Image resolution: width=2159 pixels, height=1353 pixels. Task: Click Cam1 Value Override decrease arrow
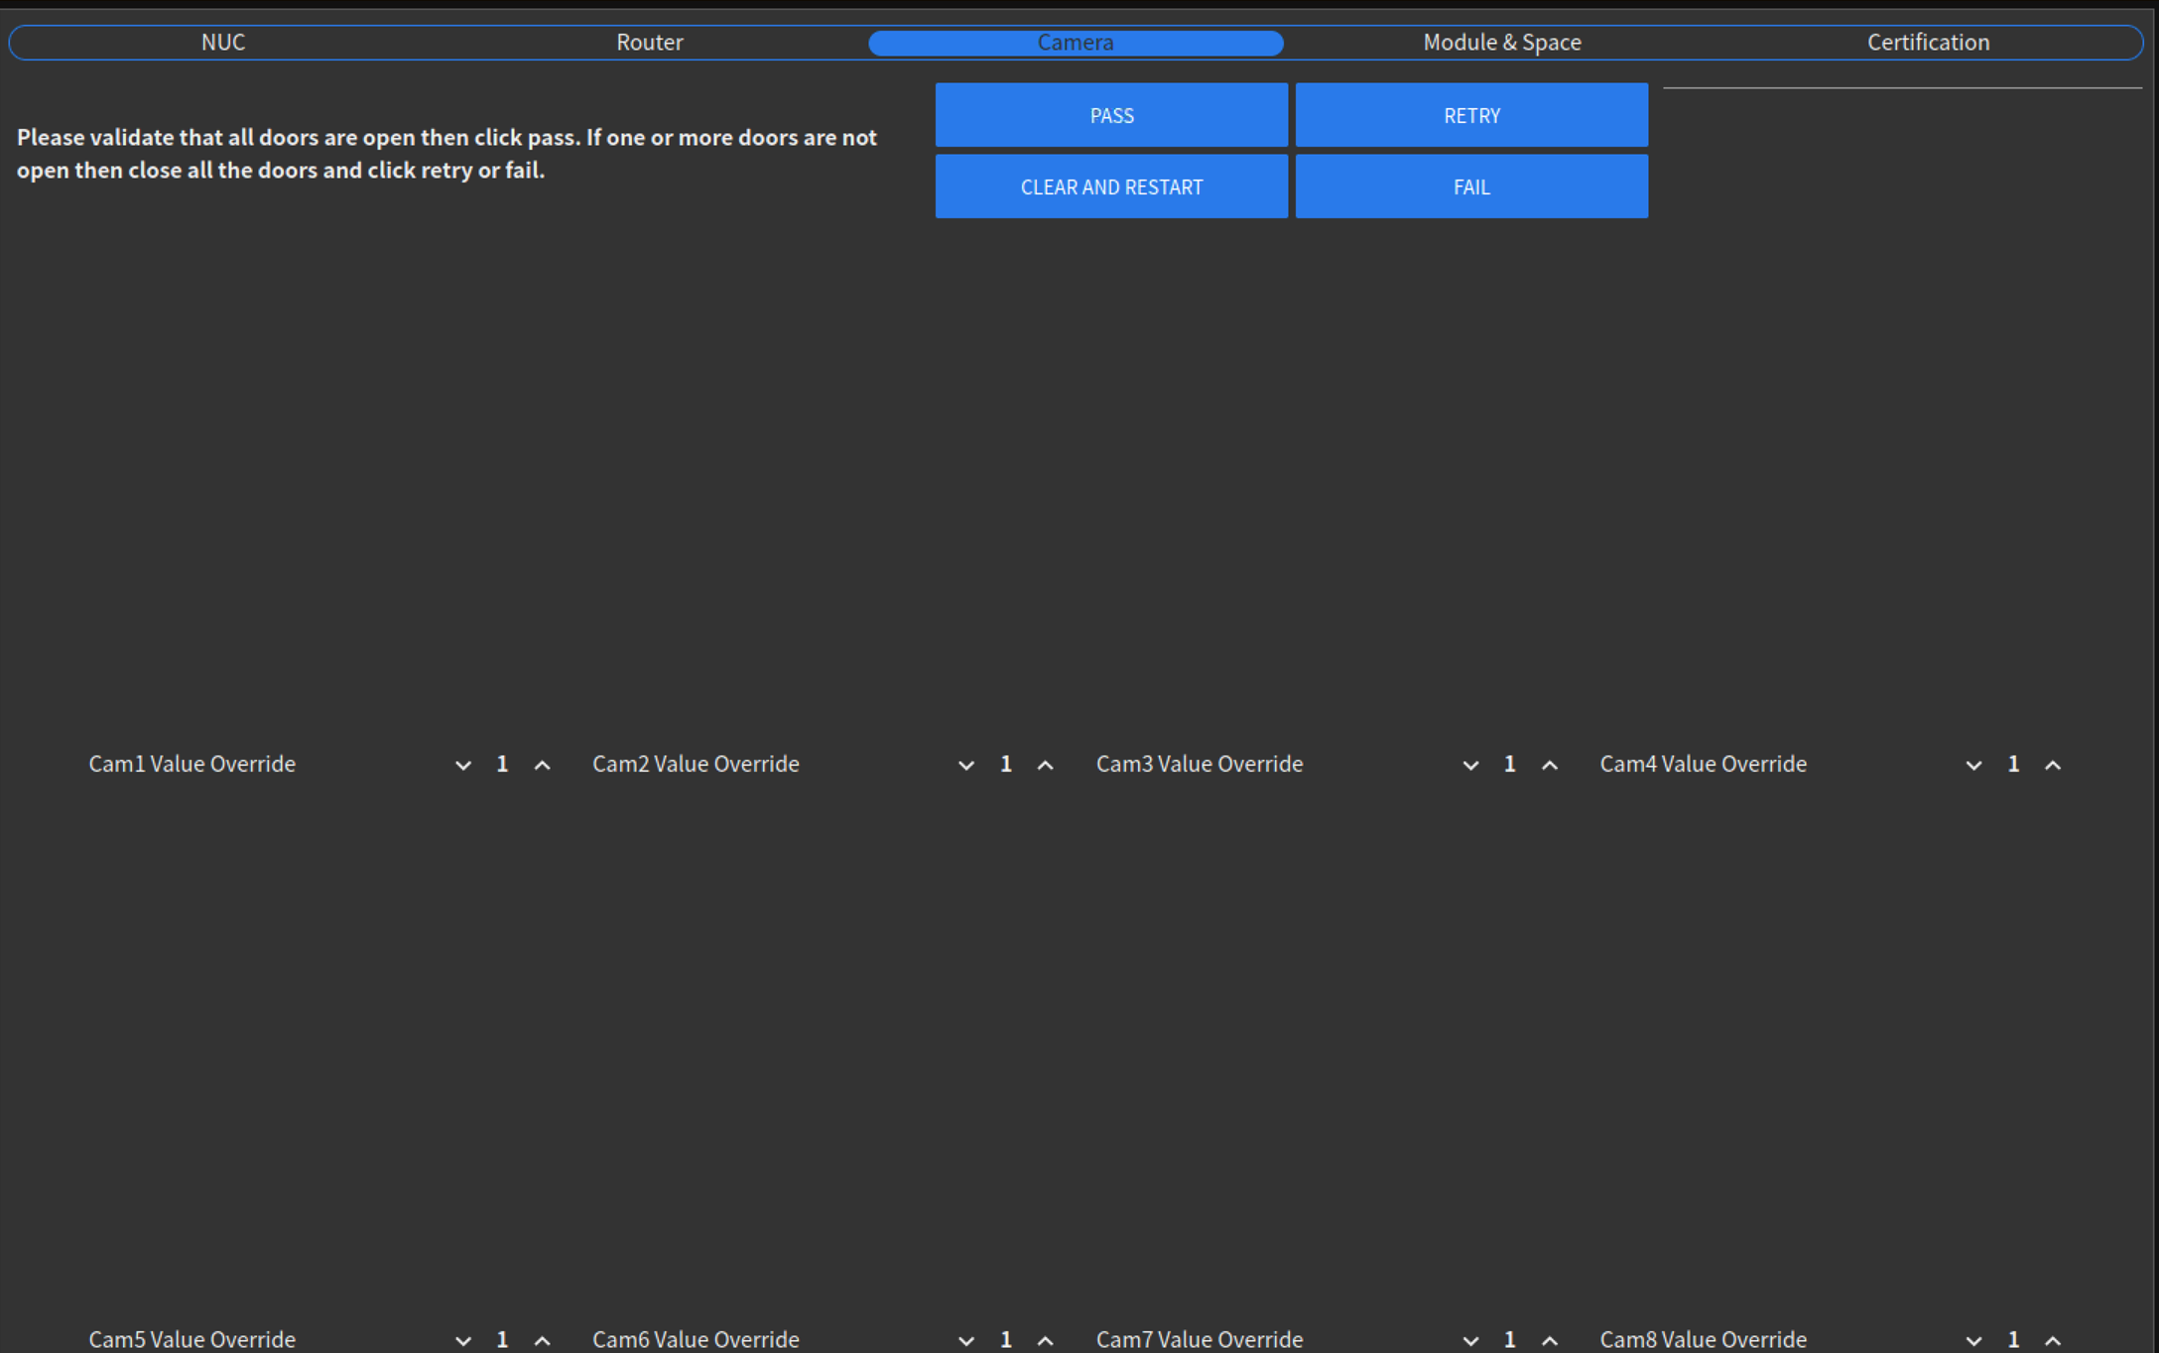coord(462,765)
